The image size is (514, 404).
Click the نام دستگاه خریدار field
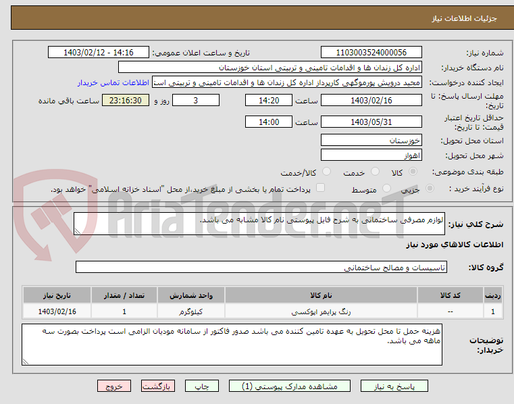(269, 68)
